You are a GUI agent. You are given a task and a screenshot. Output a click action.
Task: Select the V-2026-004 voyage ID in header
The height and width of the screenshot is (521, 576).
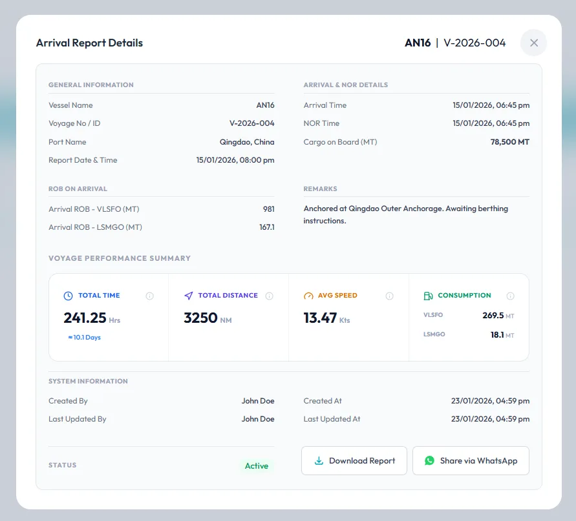coord(475,43)
